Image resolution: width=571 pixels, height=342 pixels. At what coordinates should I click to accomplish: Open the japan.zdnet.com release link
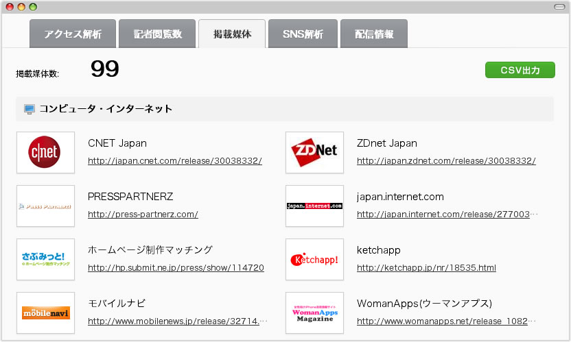coord(446,161)
